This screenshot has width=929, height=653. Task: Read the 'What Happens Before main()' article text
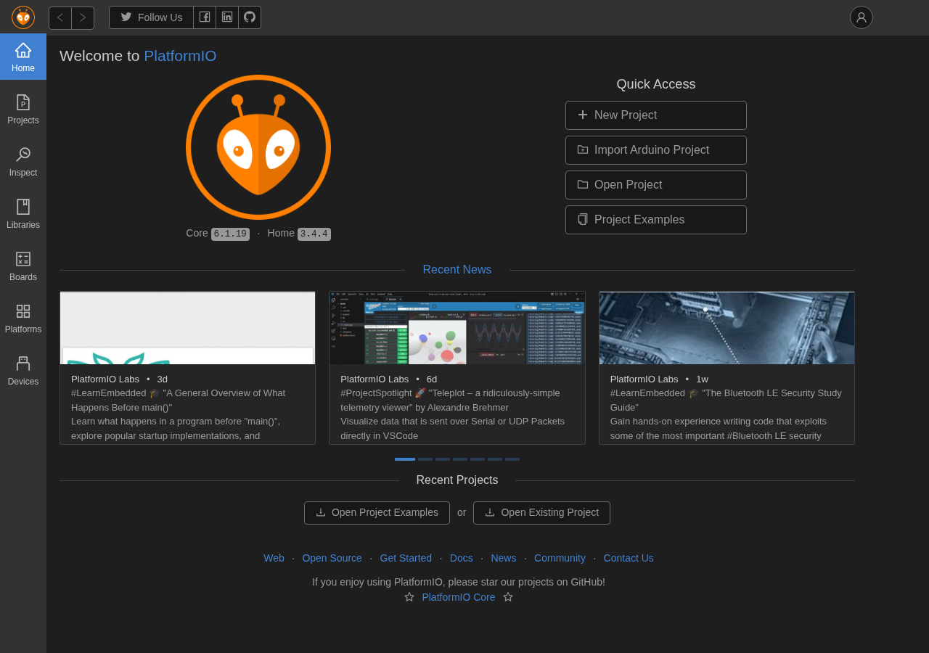[x=187, y=414]
